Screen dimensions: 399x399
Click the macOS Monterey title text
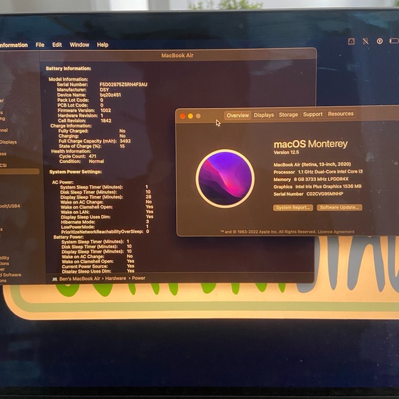[x=310, y=144]
